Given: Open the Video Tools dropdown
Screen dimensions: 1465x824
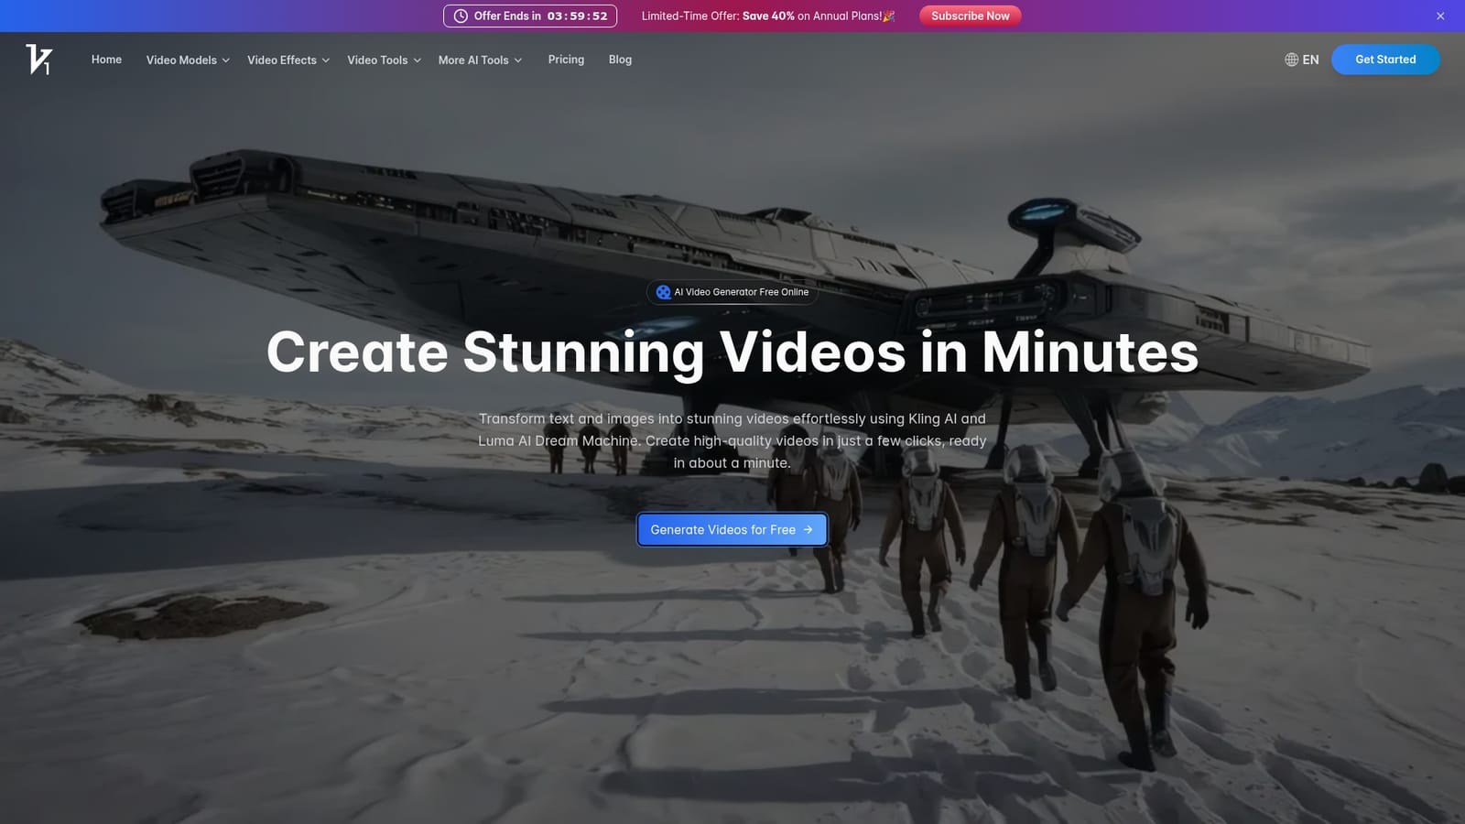Looking at the screenshot, I should (384, 60).
